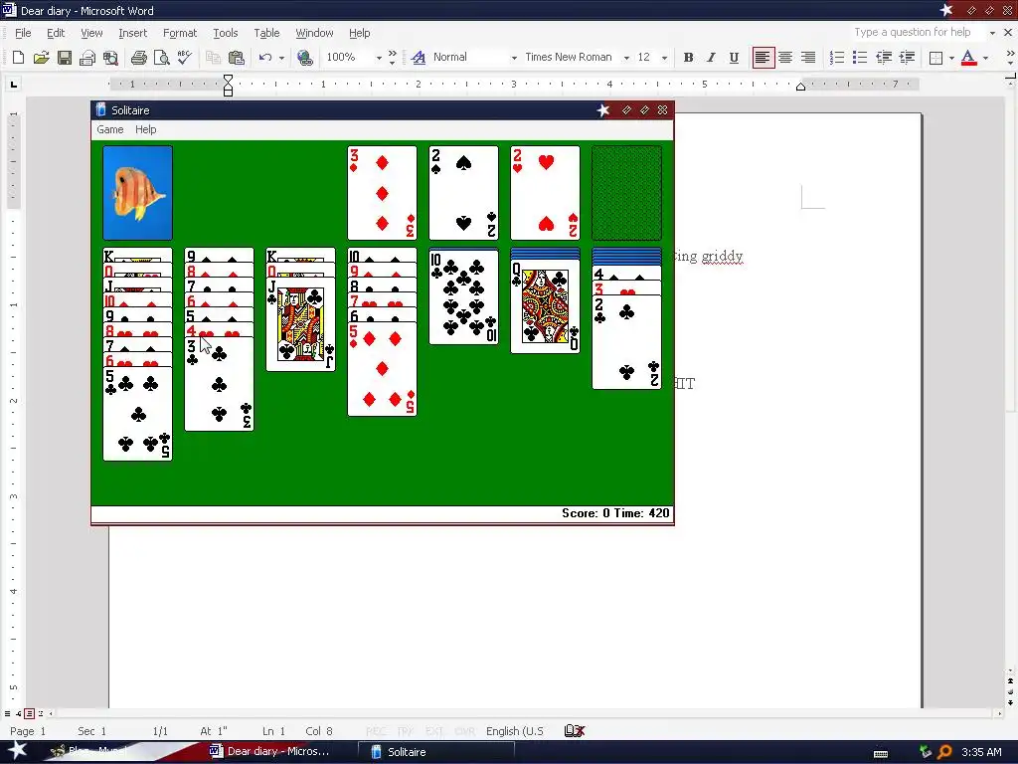This screenshot has height=764, width=1018.
Task: Open the Help menu in Solitaire
Action: tap(145, 129)
